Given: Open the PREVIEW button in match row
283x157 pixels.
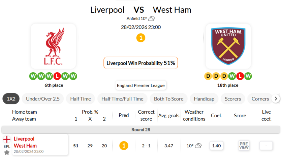Looking at the screenshot, I should pos(244,145).
